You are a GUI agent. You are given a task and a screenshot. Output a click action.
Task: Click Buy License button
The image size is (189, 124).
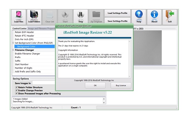[x=121, y=85]
